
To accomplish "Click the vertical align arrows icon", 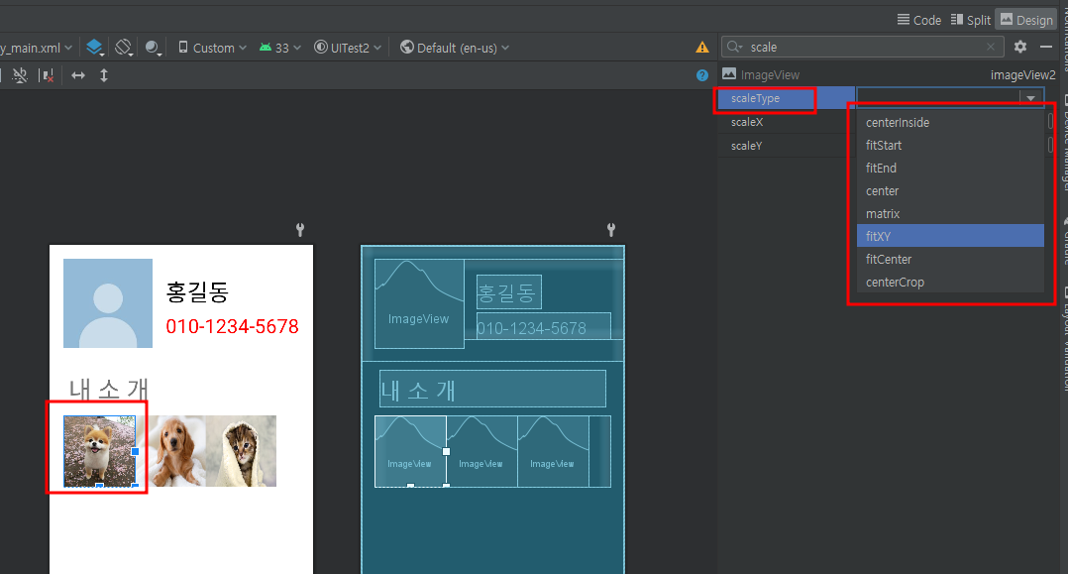I will 103,75.
